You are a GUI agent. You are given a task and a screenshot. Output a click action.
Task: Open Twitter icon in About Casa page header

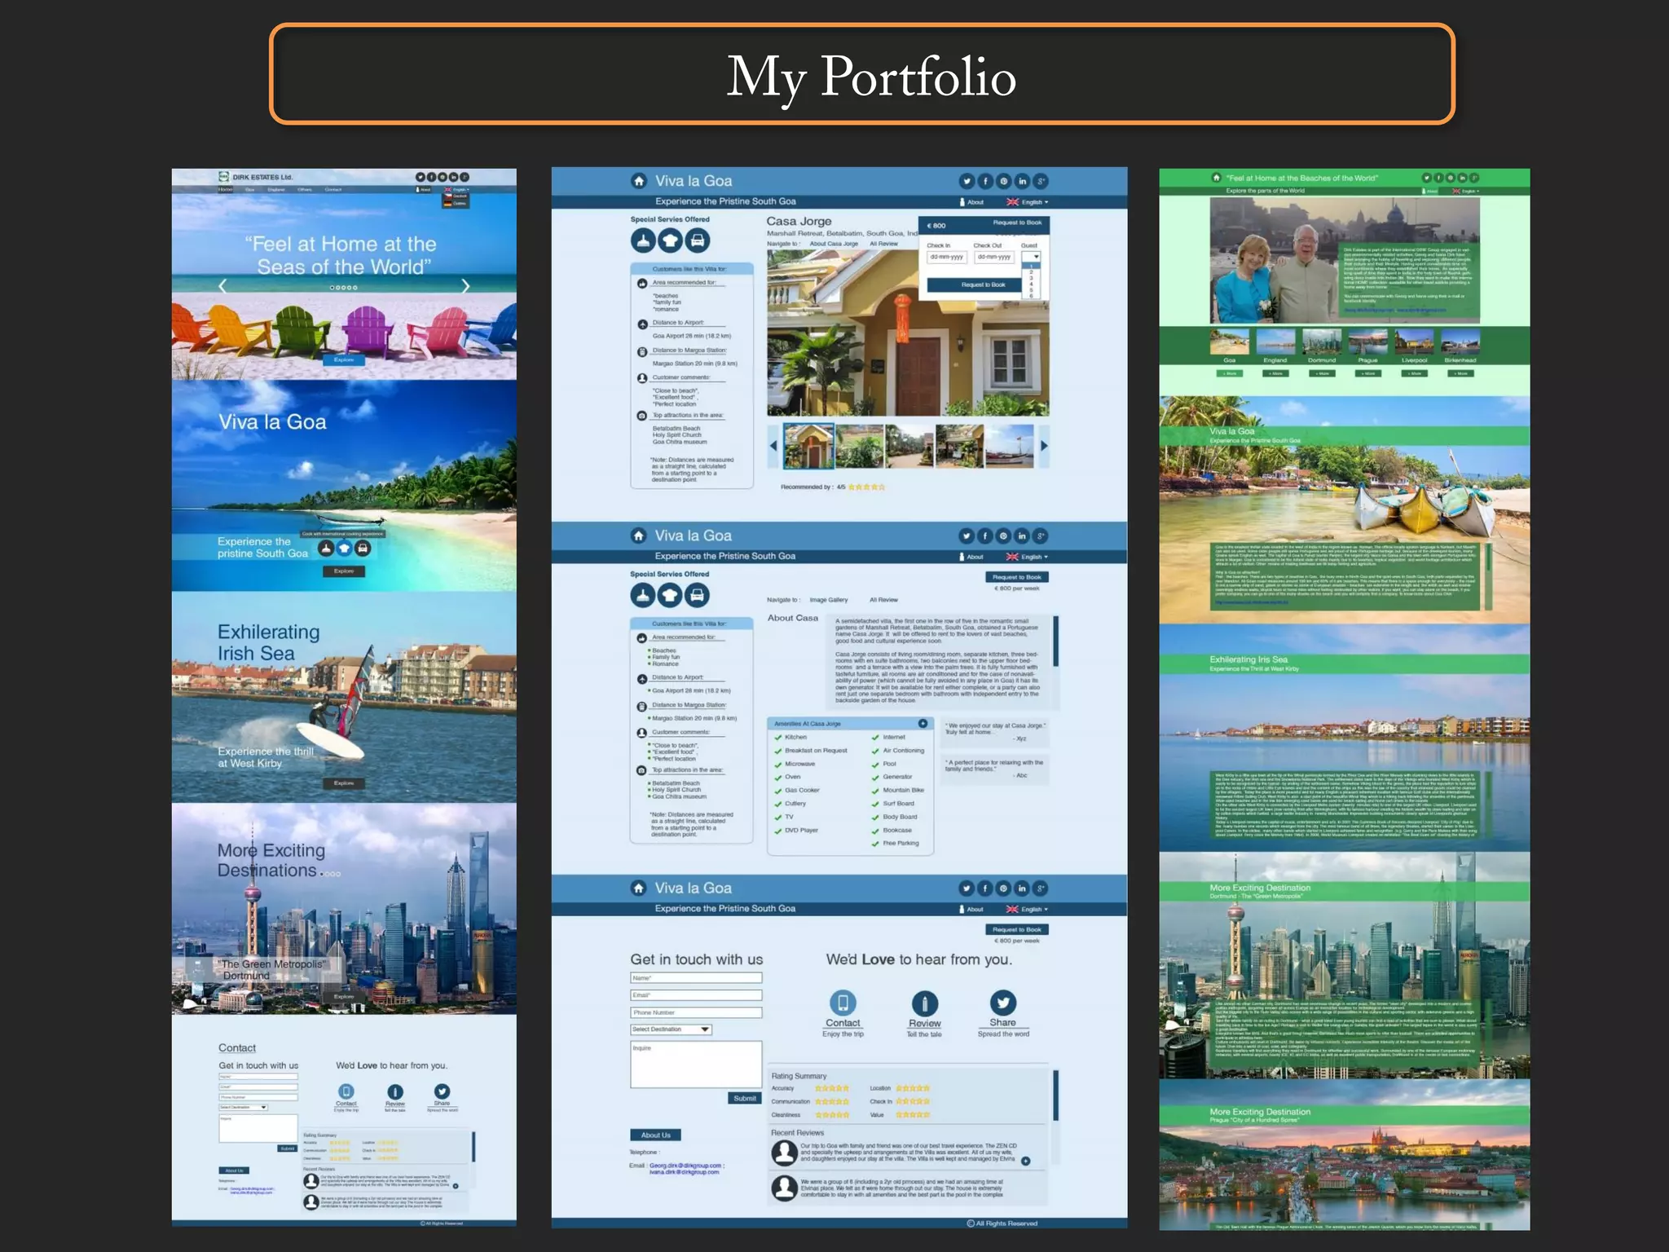coord(967,536)
